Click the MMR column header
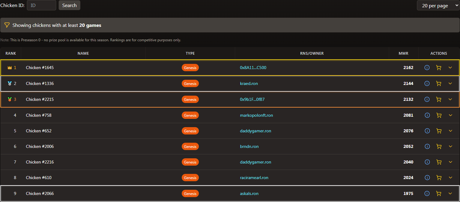 404,53
